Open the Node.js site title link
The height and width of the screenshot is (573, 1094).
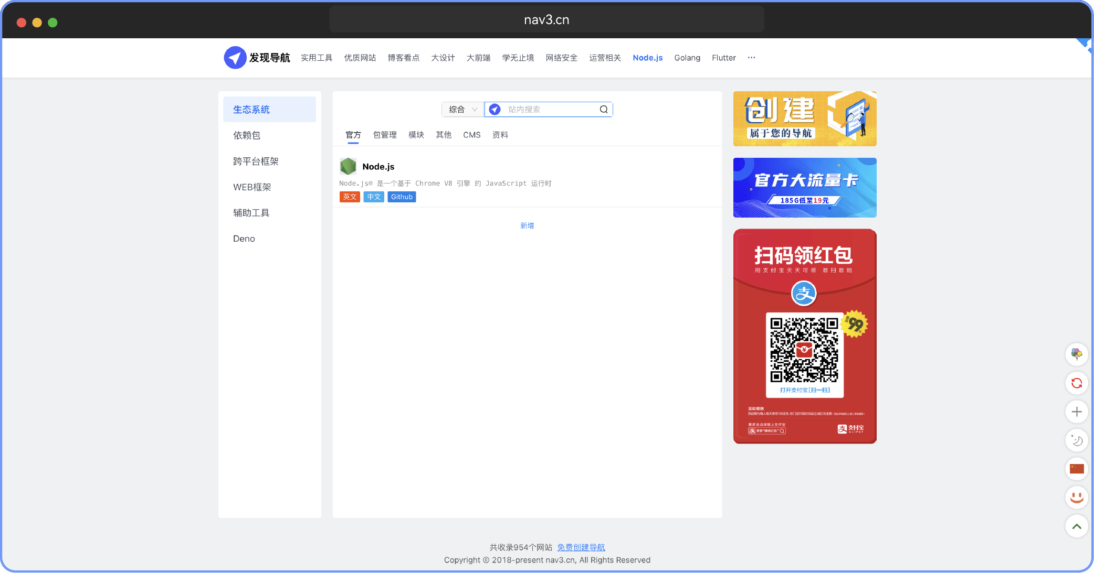point(378,167)
